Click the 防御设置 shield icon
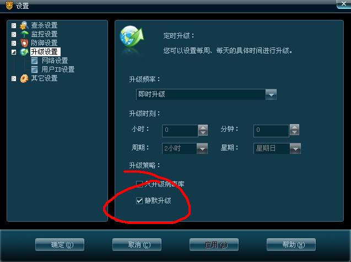The image size is (351, 262). click(24, 43)
